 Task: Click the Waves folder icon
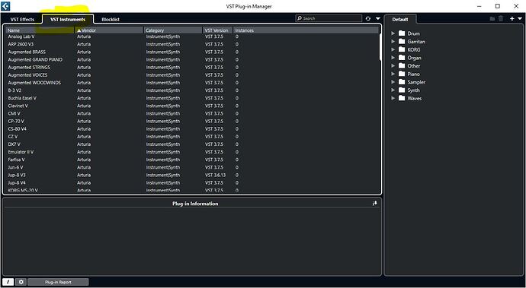[x=402, y=98]
